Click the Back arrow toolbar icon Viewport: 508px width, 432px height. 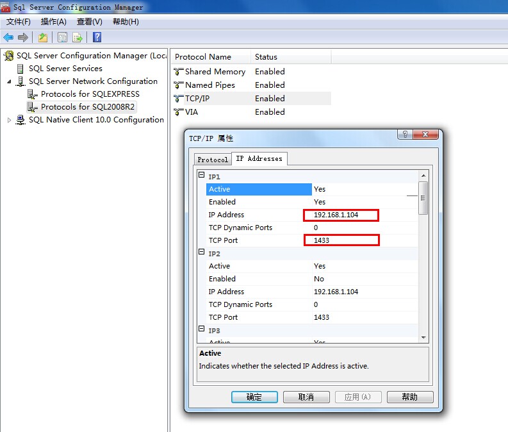click(x=8, y=37)
